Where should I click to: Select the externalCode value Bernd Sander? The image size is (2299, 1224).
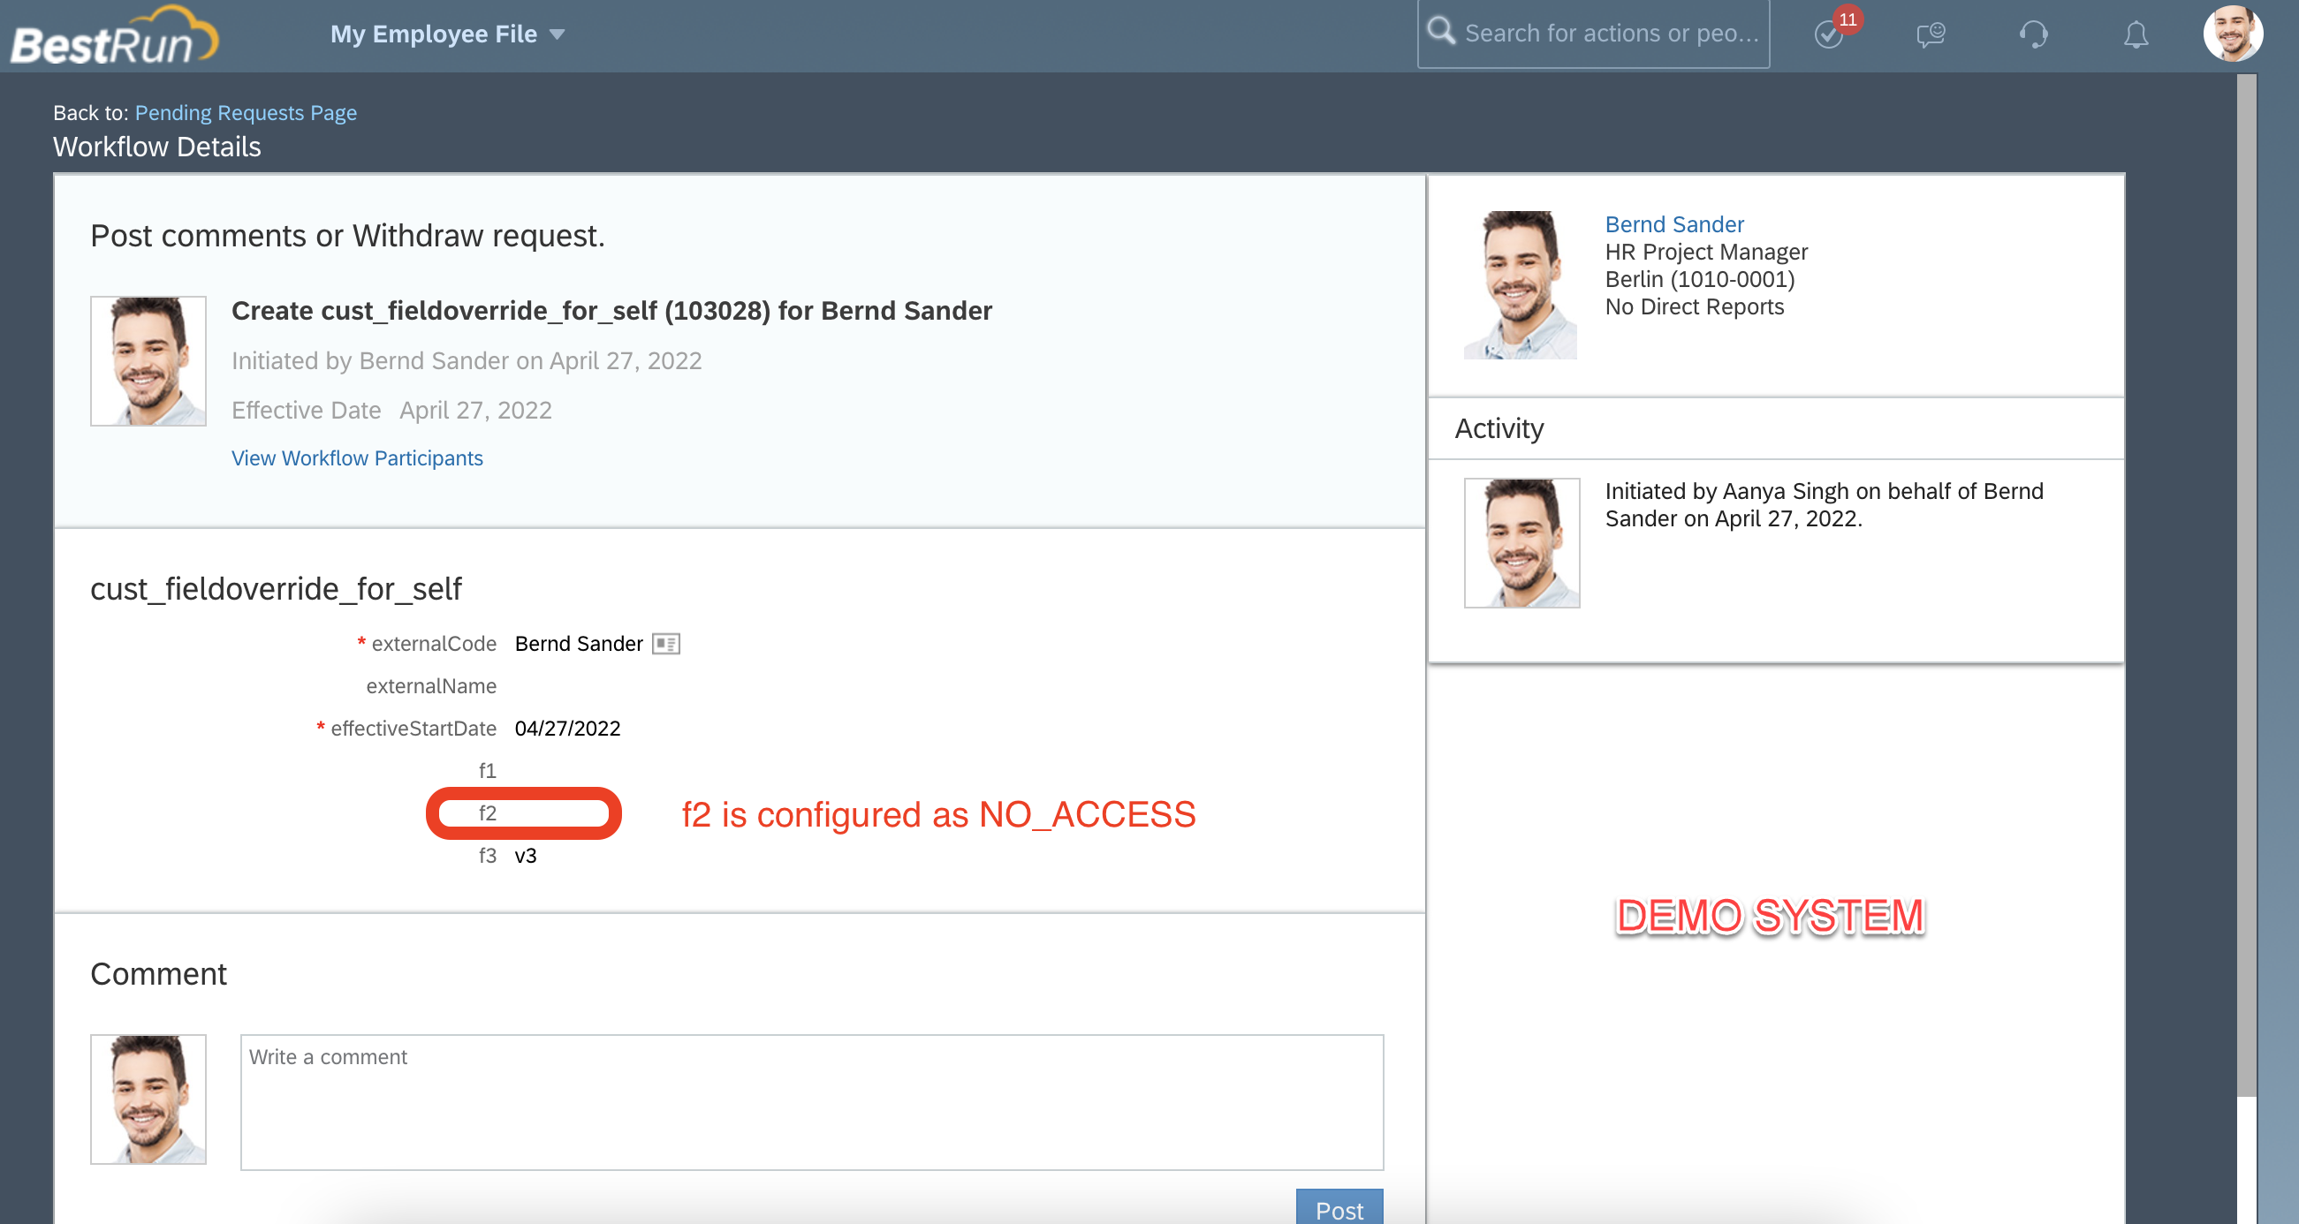click(580, 643)
